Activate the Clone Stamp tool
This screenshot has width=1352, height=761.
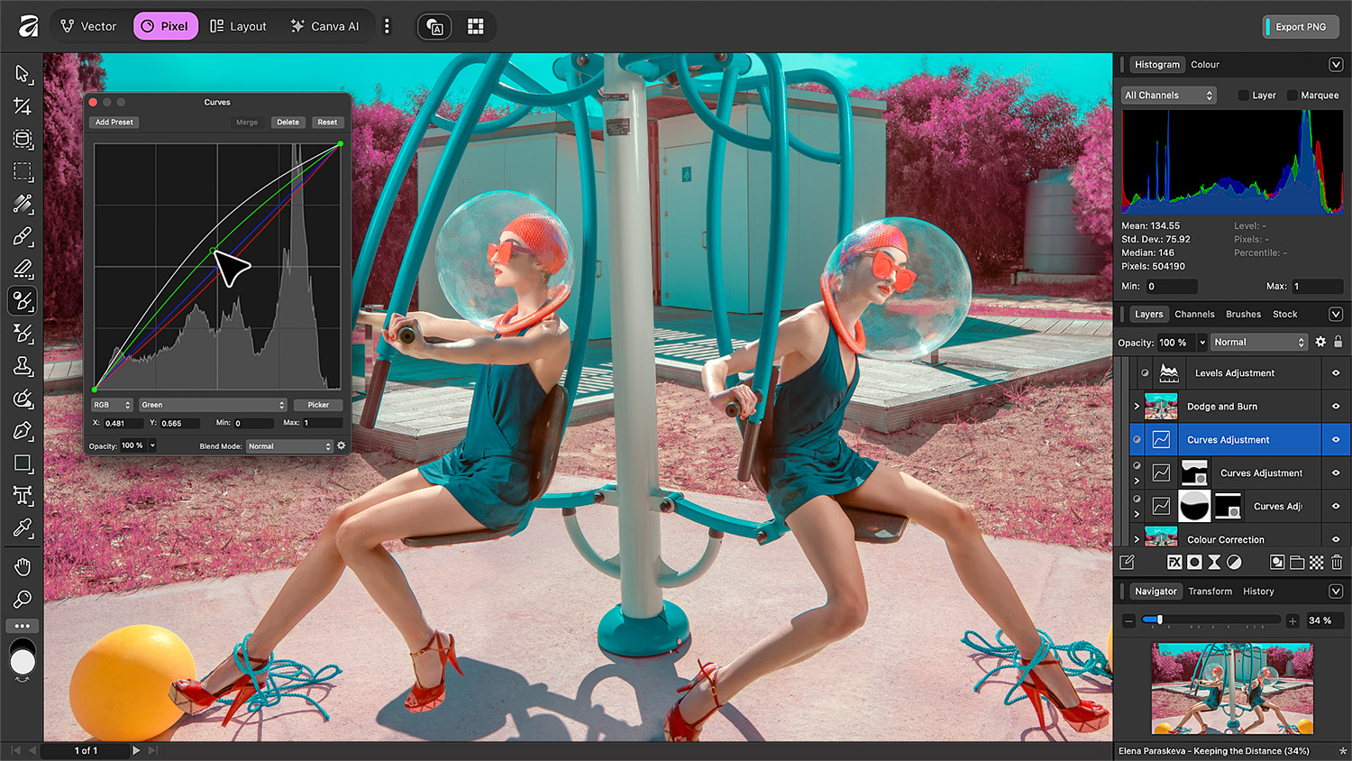point(23,366)
